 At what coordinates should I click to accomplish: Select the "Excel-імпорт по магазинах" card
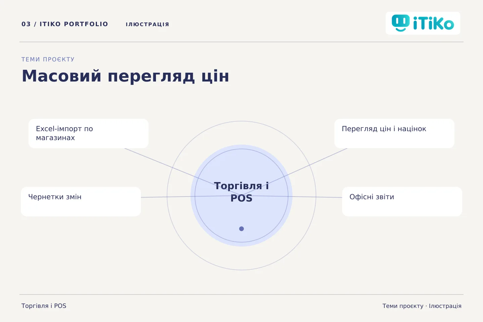pyautogui.click(x=89, y=133)
